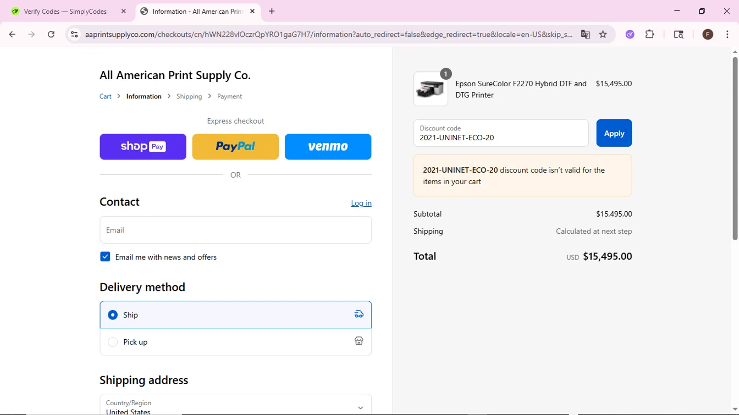Reload the checkout page
Screen dimensions: 739x415
51,34
